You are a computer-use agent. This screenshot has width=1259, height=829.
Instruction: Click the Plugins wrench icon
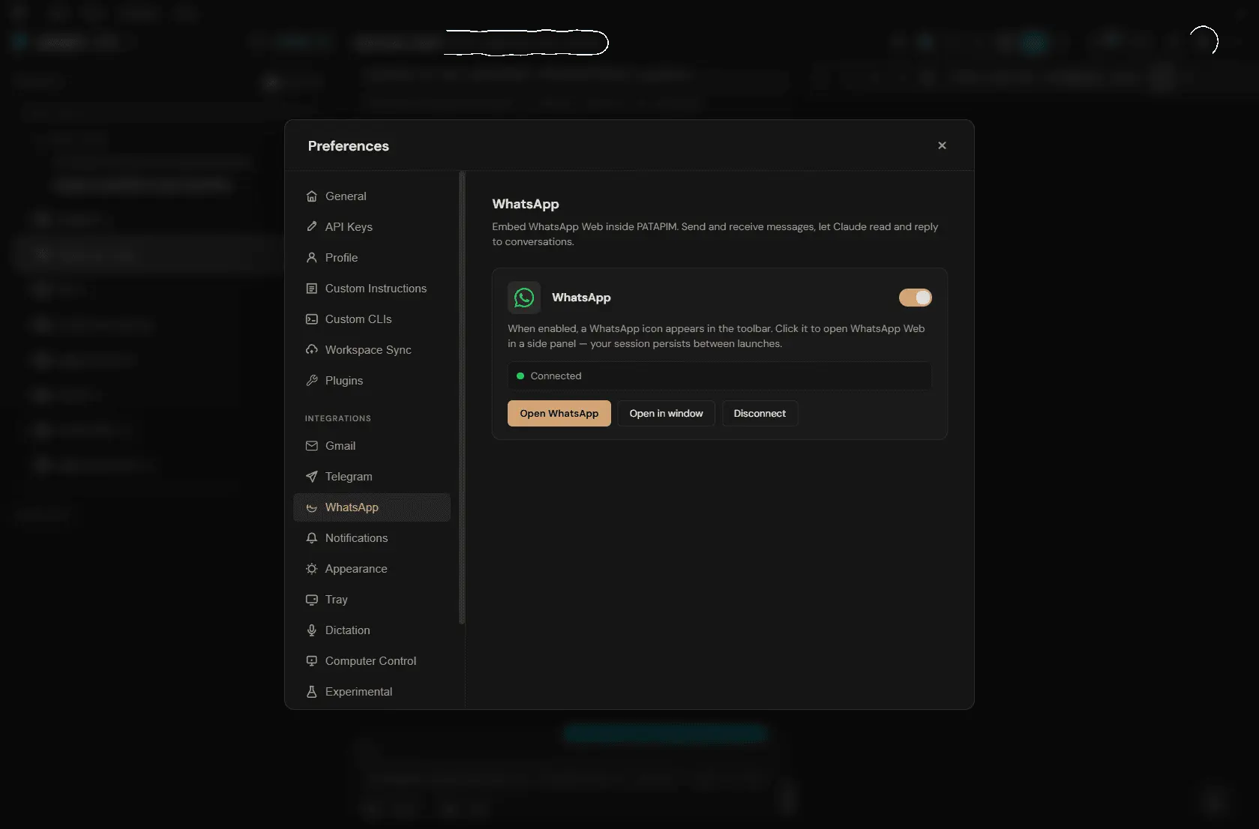point(312,381)
